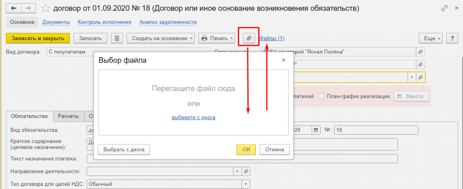
Task: Click the paperclip attach file icon
Action: tap(248, 38)
